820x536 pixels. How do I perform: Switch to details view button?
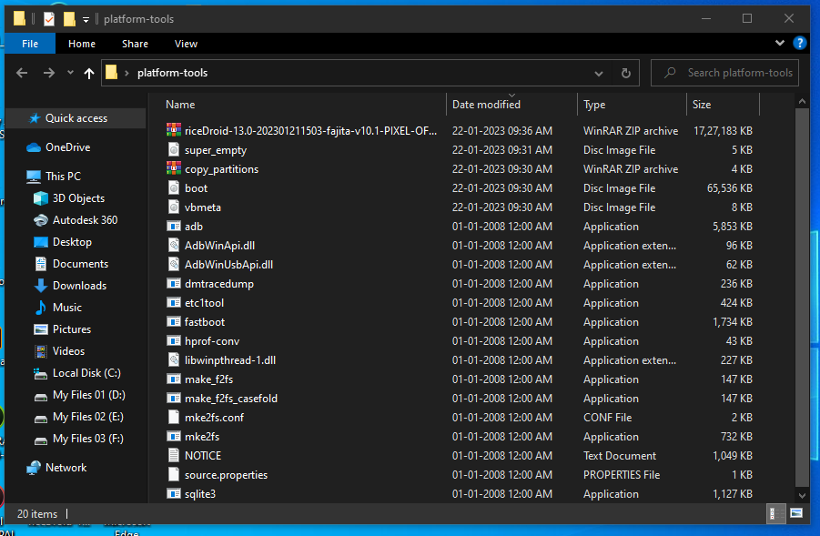click(x=775, y=513)
